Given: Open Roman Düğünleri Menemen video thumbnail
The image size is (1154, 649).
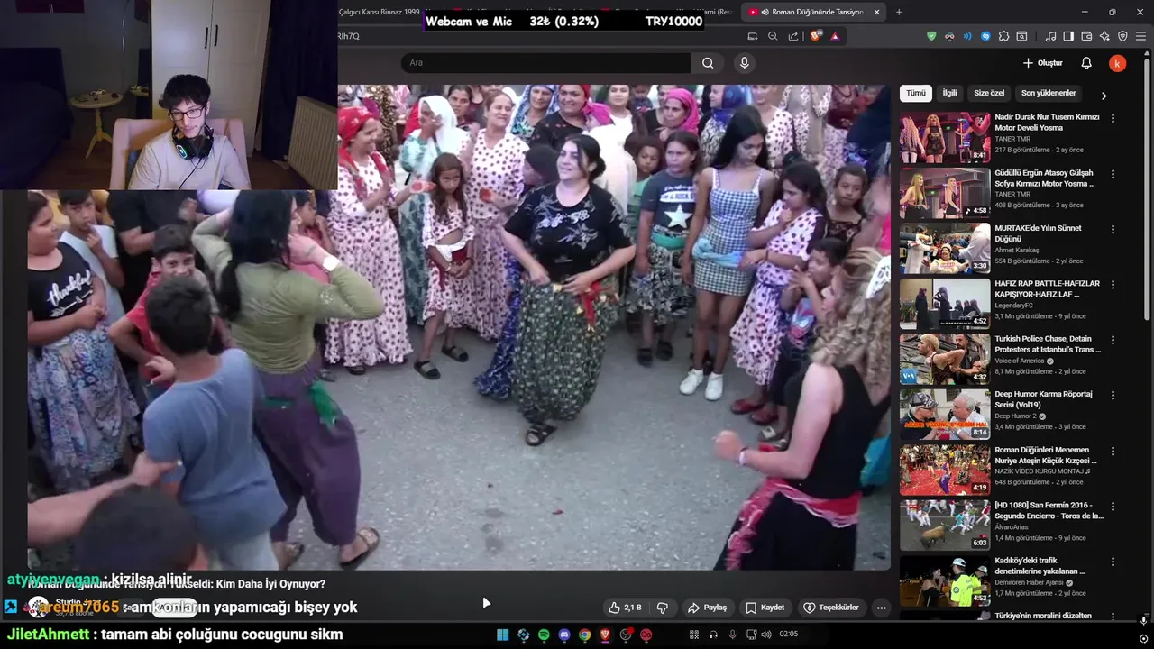Looking at the screenshot, I should point(945,470).
